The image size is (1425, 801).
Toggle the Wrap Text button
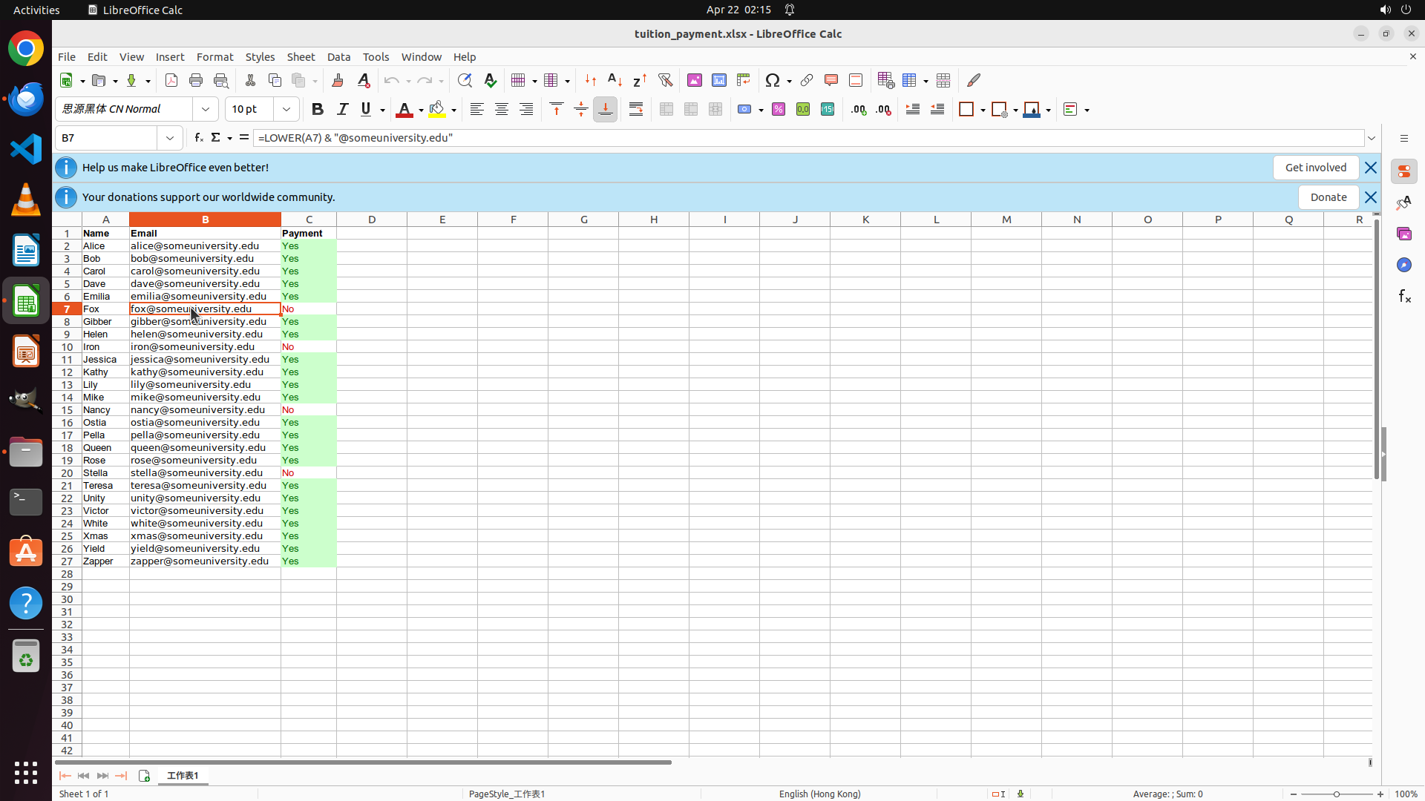click(x=636, y=110)
